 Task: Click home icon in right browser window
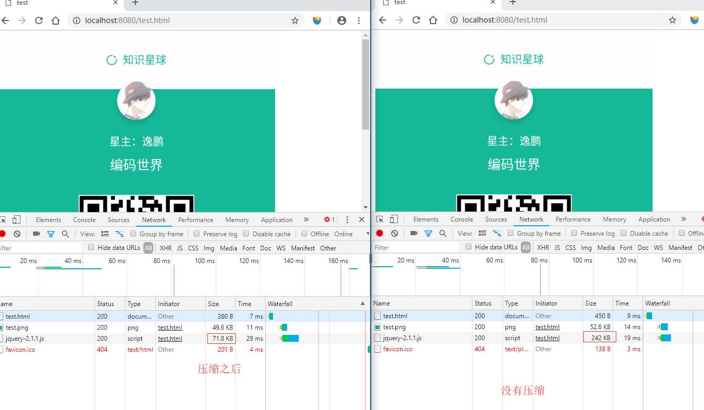point(433,20)
